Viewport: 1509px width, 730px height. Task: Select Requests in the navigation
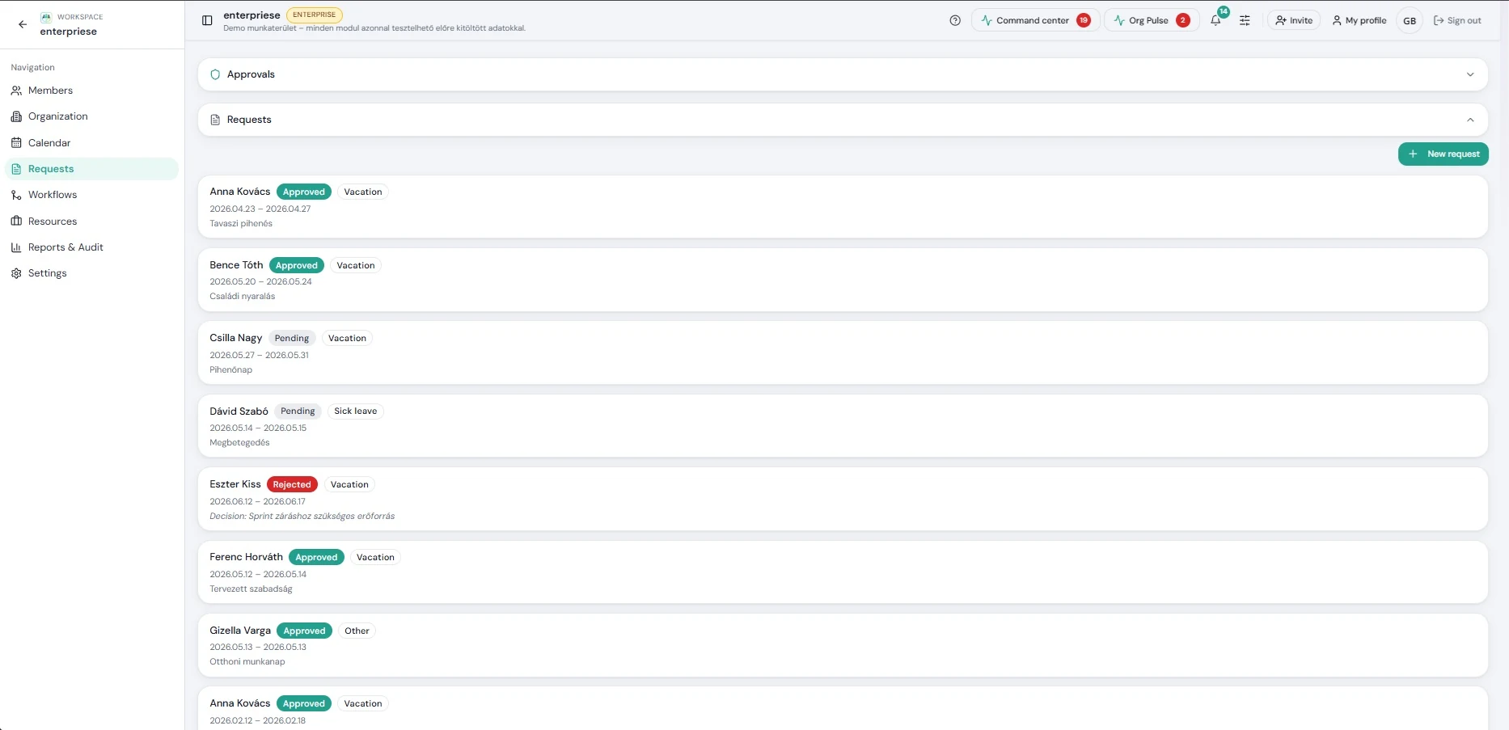91,169
